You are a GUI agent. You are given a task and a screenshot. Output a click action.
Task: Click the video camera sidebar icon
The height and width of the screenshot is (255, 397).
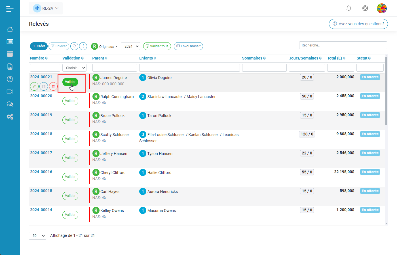[10, 92]
